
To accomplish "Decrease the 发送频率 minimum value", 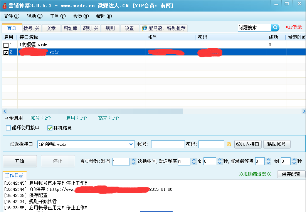I will click(x=194, y=163).
